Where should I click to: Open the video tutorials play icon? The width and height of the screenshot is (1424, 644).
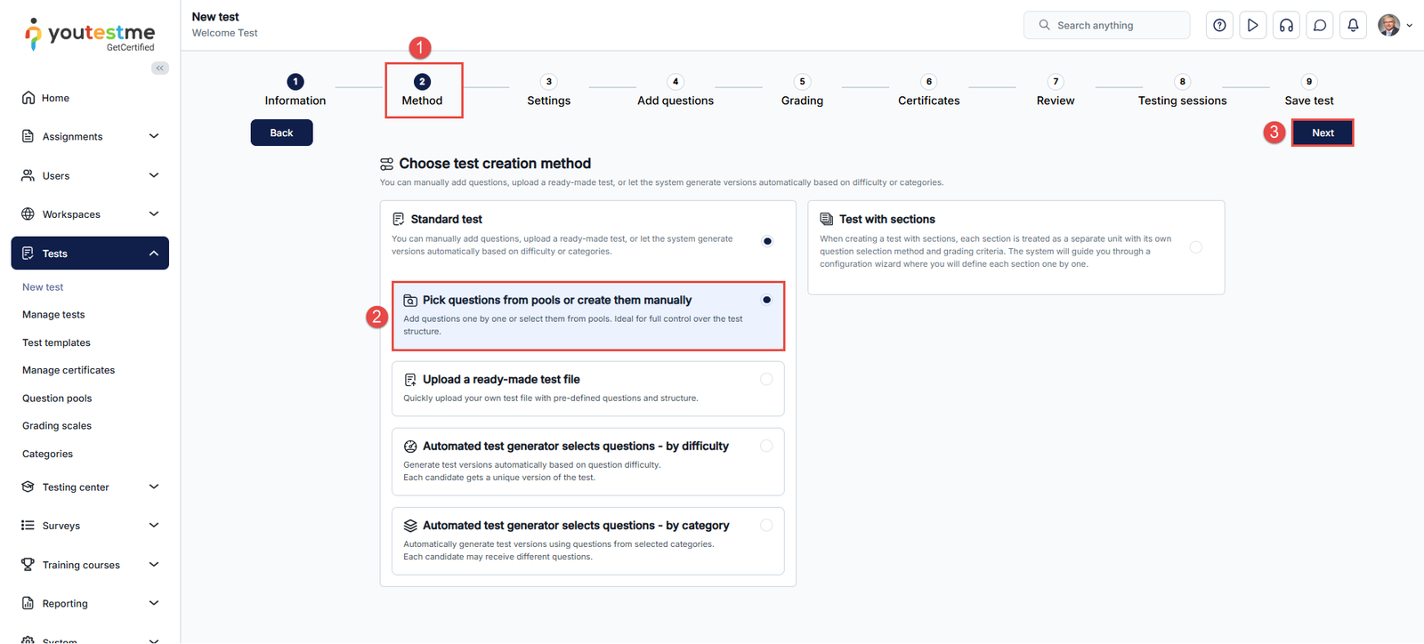coord(1252,26)
